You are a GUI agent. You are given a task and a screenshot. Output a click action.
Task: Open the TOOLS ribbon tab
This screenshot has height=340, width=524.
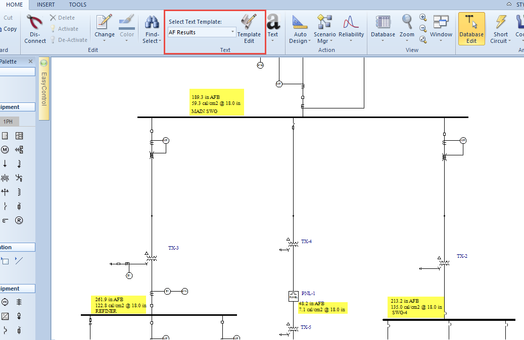click(x=77, y=5)
